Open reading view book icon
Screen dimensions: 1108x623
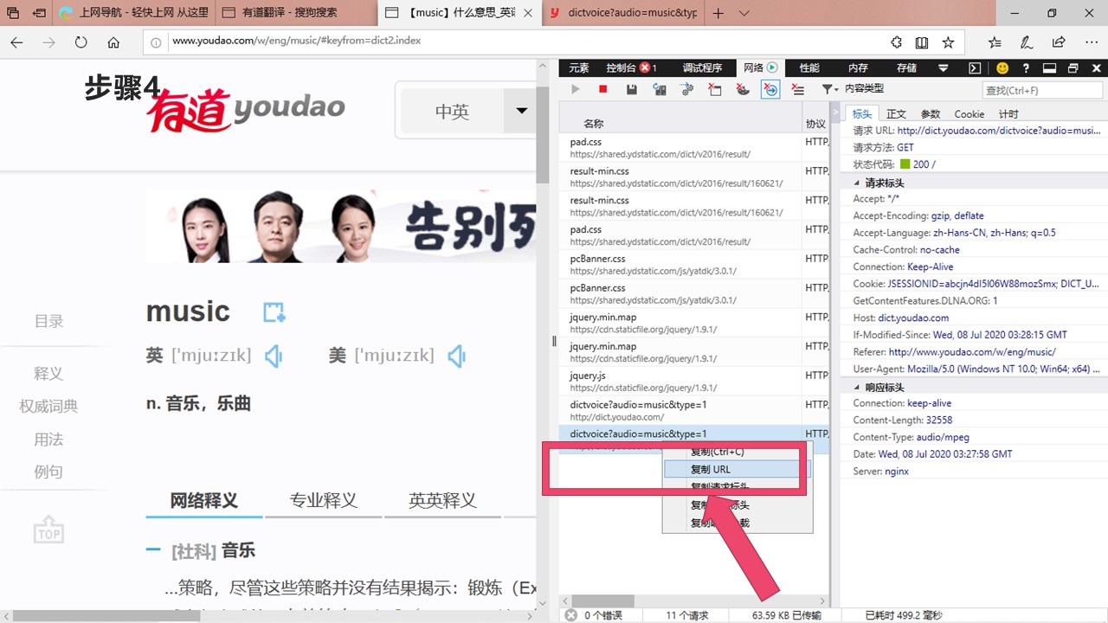[922, 42]
